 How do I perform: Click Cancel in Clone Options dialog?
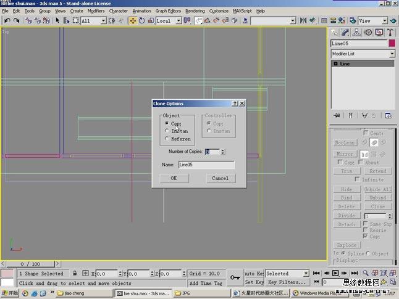pyautogui.click(x=220, y=178)
